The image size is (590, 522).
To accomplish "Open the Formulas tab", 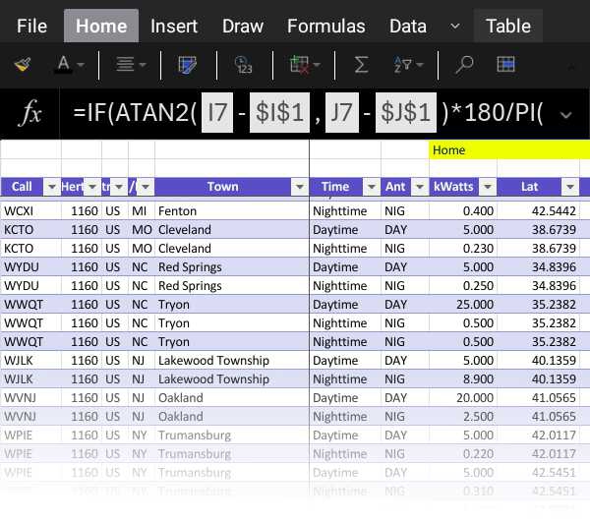I will pyautogui.click(x=325, y=27).
